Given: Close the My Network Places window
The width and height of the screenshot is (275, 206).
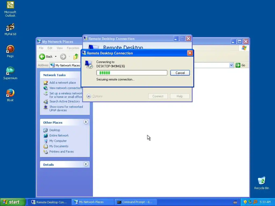Looking at the screenshot, I should 246,42.
